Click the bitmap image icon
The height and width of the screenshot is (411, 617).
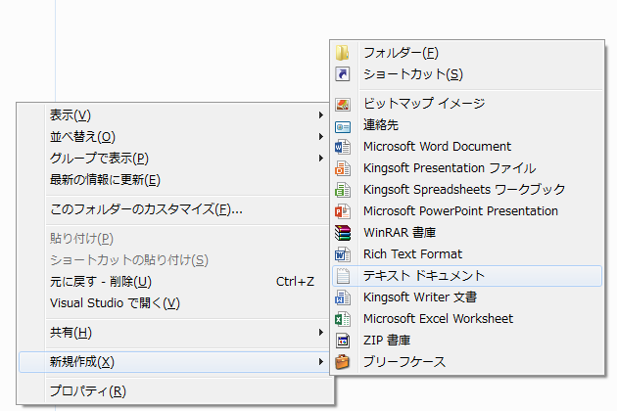[343, 104]
